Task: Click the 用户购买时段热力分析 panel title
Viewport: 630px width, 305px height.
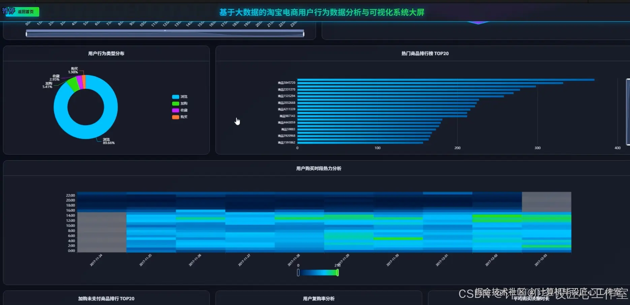Action: pyautogui.click(x=319, y=168)
